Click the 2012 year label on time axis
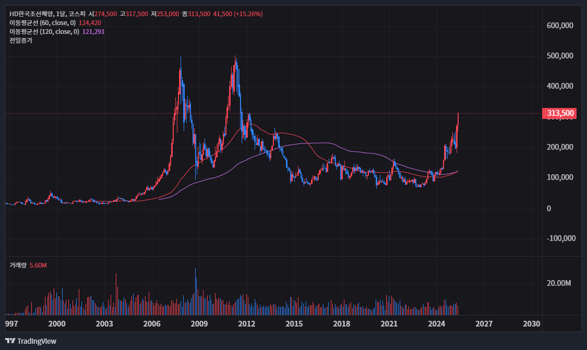Viewport: 587px width, 350px height. [247, 324]
